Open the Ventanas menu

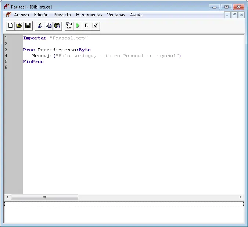(116, 15)
